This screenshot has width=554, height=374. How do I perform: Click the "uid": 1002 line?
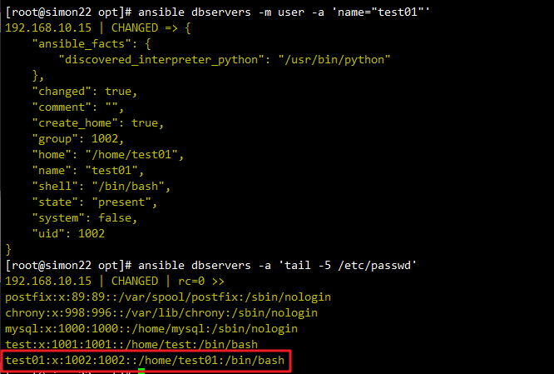tap(71, 233)
